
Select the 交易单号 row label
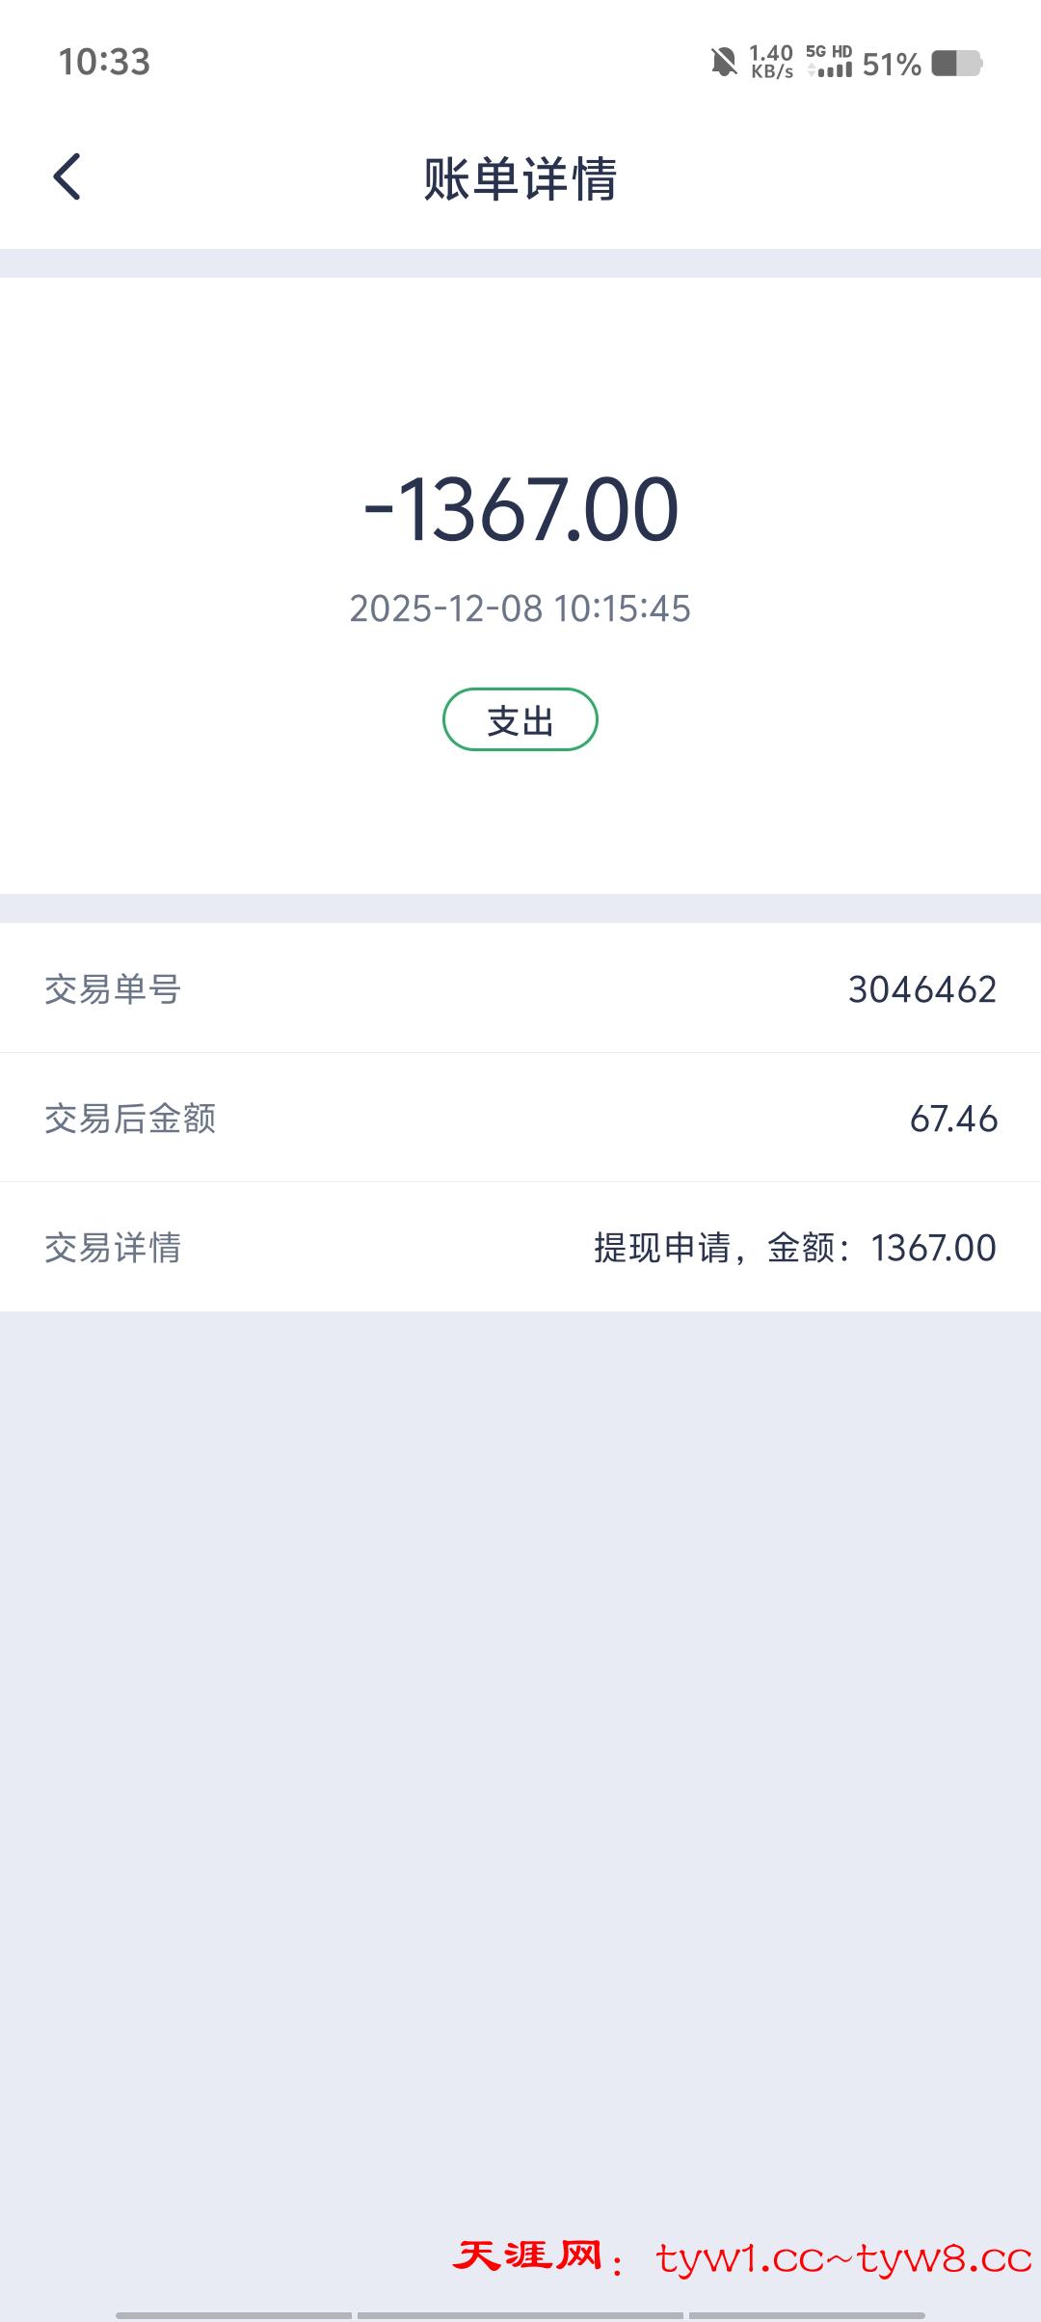[113, 989]
